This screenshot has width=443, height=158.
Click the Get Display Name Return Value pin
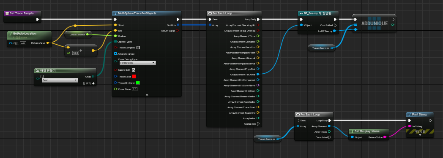click(x=385, y=137)
